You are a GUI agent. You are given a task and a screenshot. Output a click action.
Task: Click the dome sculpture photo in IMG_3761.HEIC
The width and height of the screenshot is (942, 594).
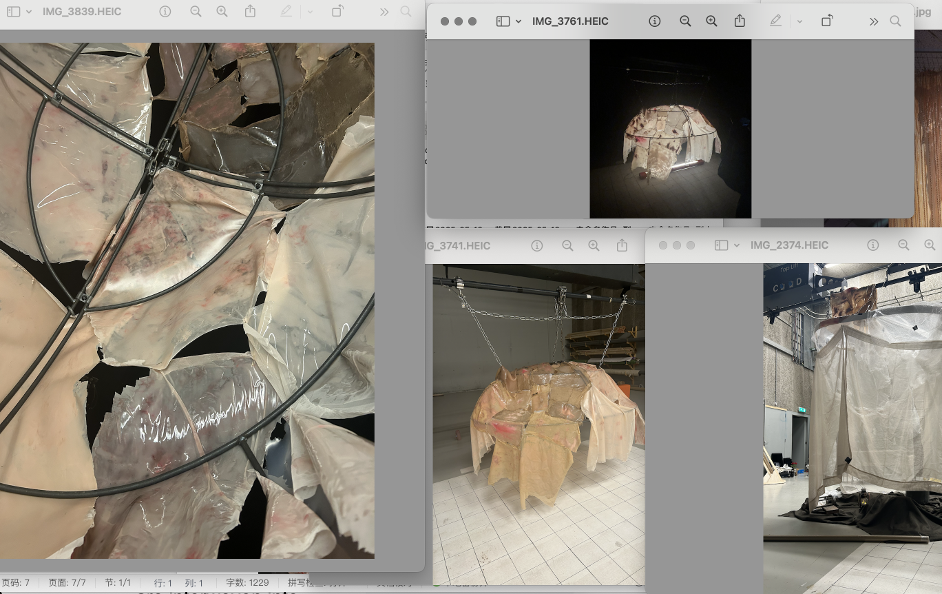(x=671, y=129)
